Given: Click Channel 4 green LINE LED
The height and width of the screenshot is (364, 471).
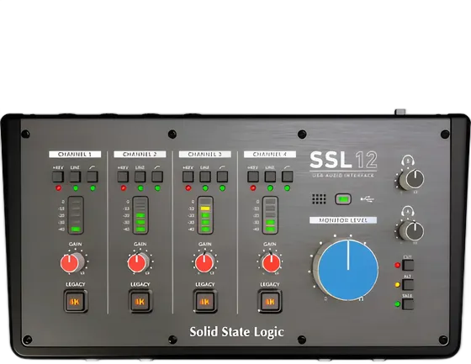Looking at the screenshot, I should pos(270,188).
